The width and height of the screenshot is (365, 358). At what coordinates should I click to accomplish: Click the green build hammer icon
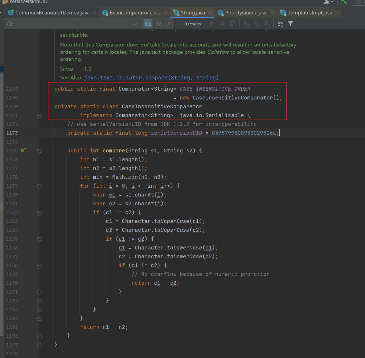[344, 2]
